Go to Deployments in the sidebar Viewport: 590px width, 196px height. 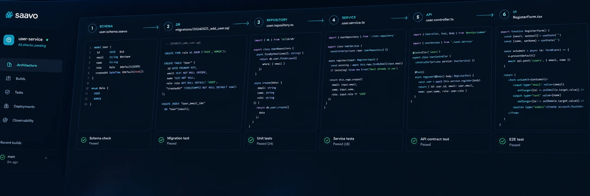coord(24,106)
